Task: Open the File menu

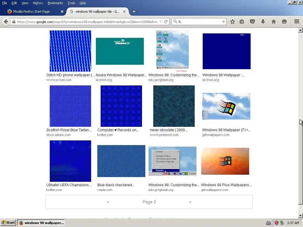Action: [4, 3]
